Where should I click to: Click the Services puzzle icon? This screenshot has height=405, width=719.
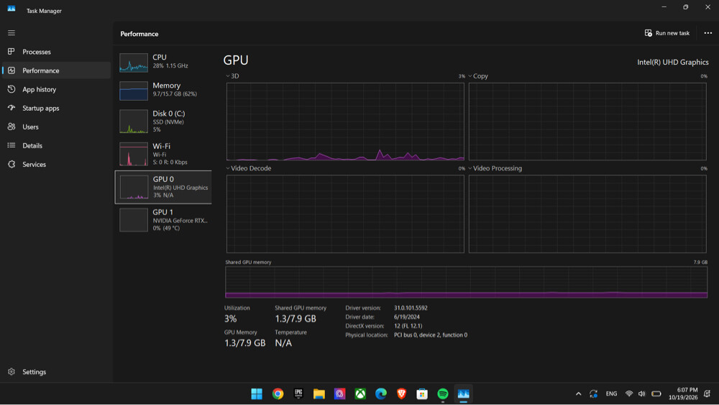pos(12,165)
